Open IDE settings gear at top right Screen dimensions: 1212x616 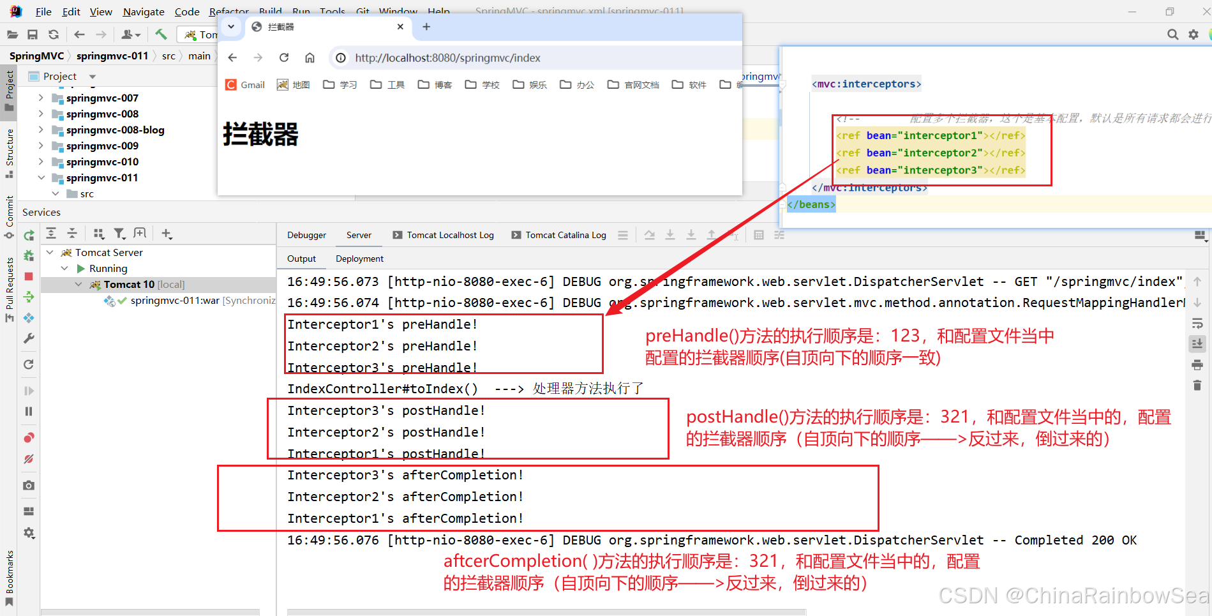click(1193, 34)
